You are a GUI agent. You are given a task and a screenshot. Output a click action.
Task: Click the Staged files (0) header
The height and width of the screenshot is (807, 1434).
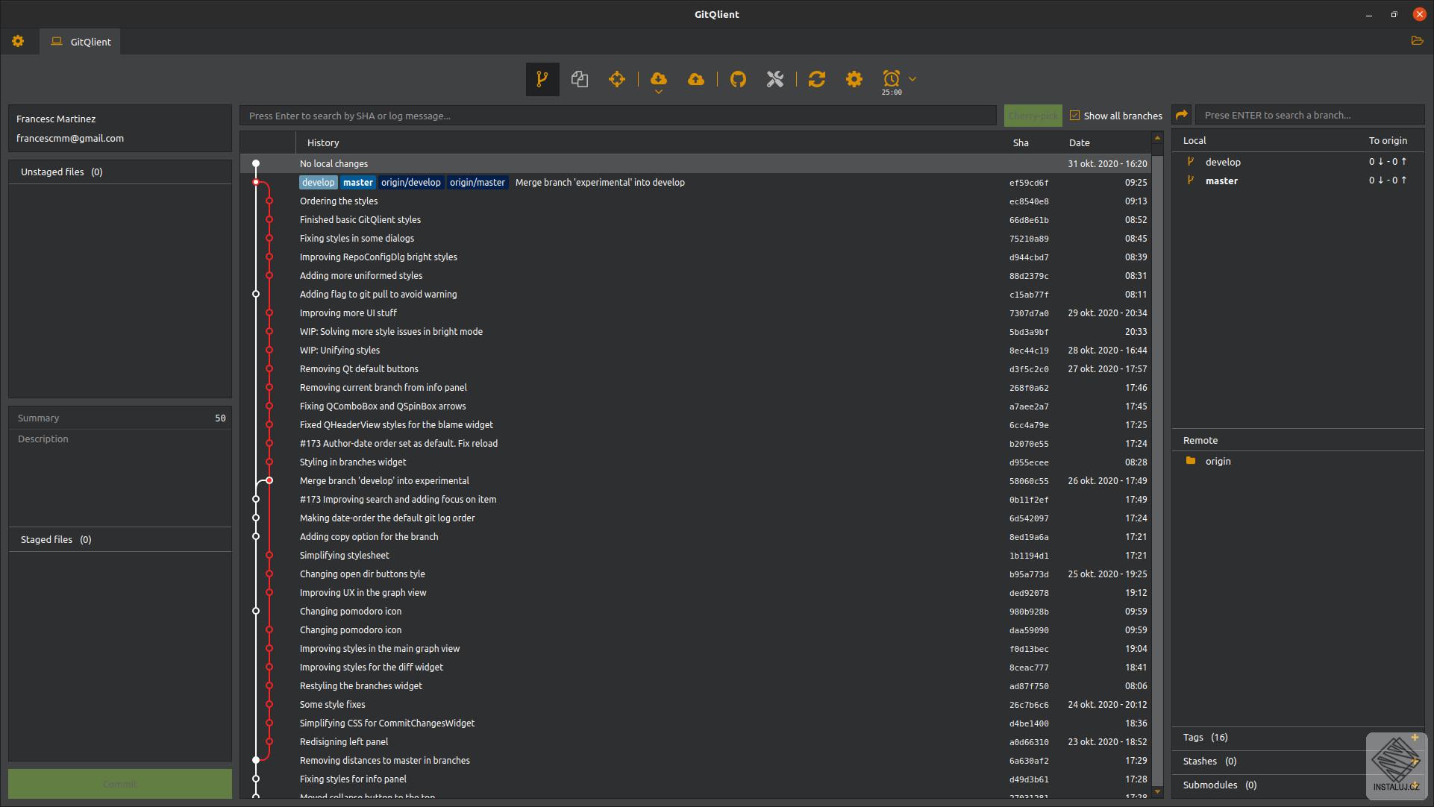coord(120,539)
